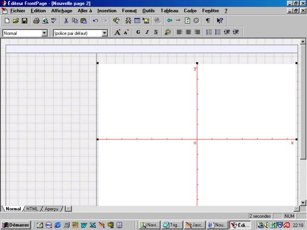
Task: Align text to the right
Action: pos(197,32)
